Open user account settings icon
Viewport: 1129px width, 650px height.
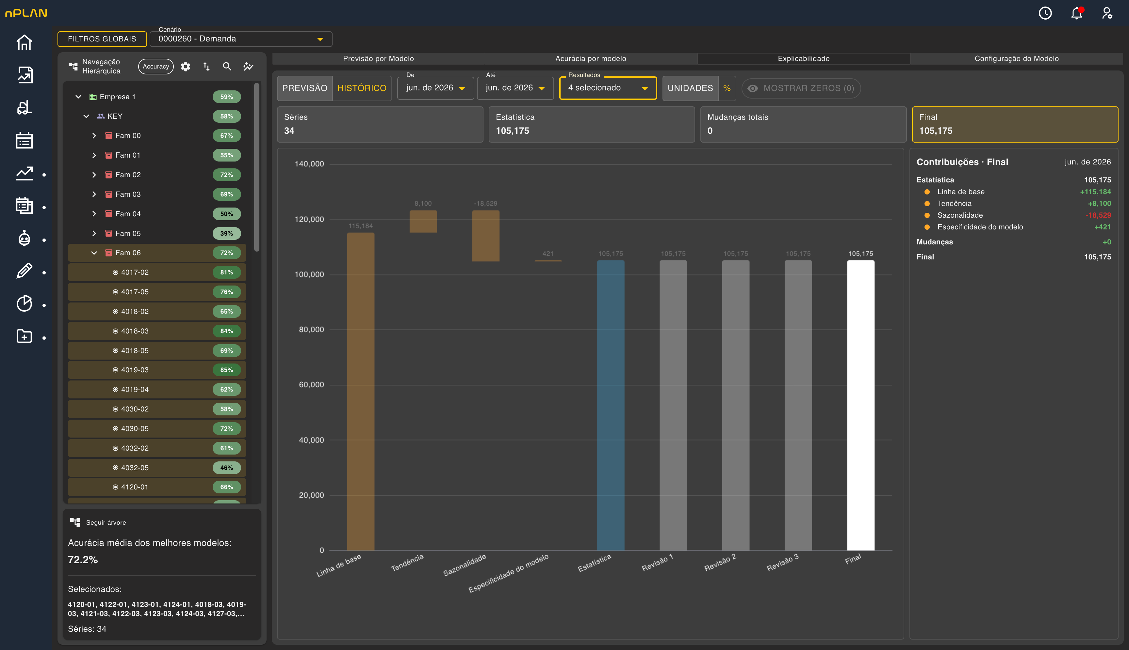[1107, 13]
